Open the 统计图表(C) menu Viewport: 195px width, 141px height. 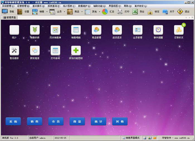69,6
